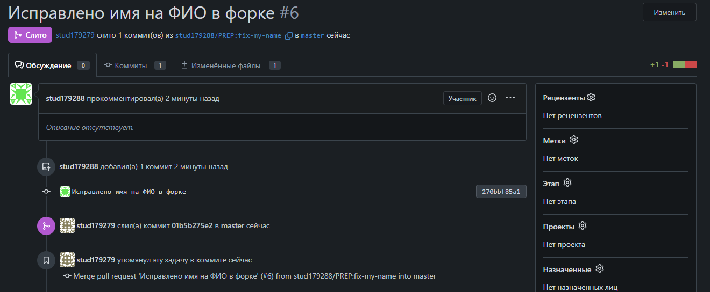Select the Обсуждение tab
The width and height of the screenshot is (710, 292).
pyautogui.click(x=48, y=65)
